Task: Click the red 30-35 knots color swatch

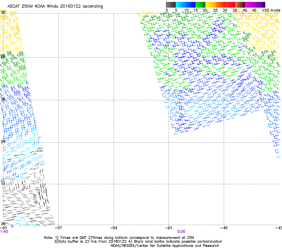Action: click(230, 5)
